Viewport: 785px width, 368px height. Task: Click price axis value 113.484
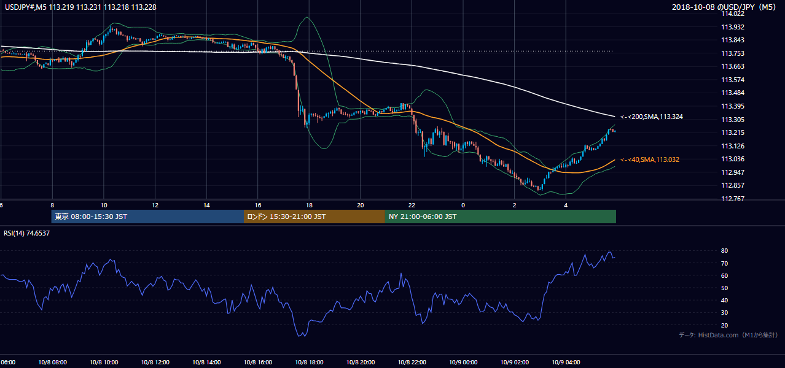(733, 93)
